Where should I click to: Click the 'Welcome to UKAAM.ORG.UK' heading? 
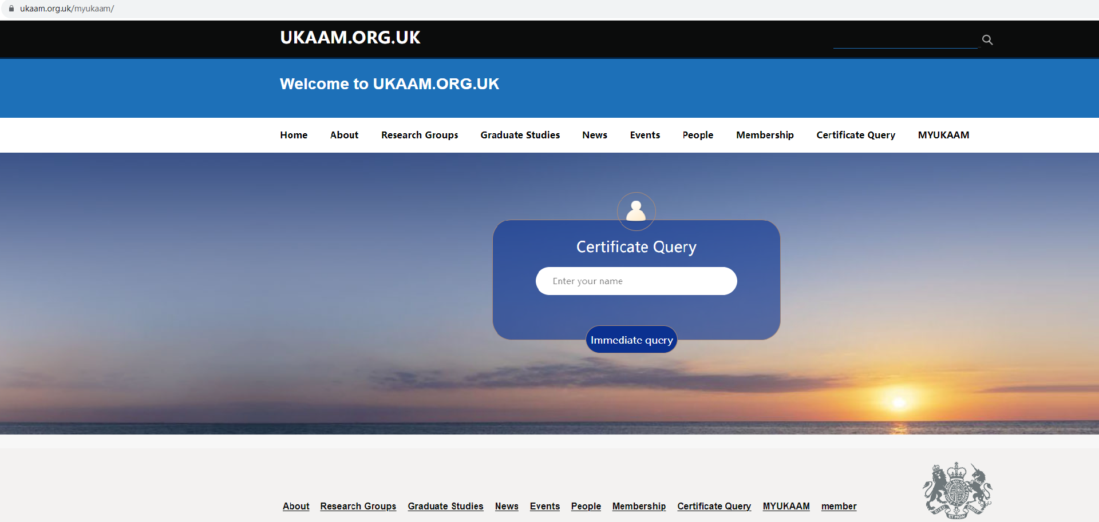[x=389, y=84]
